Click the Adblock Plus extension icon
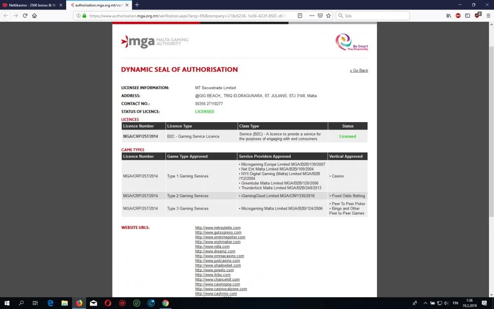 pos(458,15)
